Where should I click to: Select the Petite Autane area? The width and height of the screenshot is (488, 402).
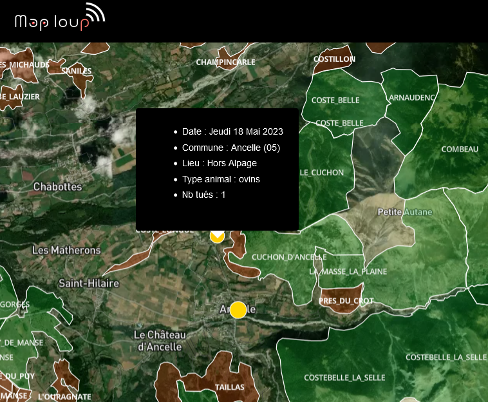click(x=405, y=212)
